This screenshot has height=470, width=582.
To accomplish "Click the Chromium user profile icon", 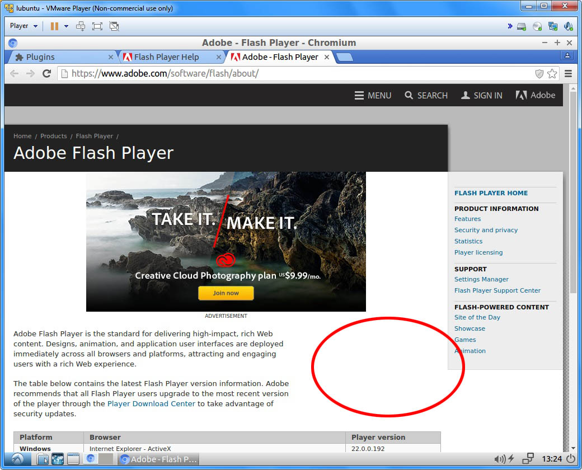I will [567, 56].
